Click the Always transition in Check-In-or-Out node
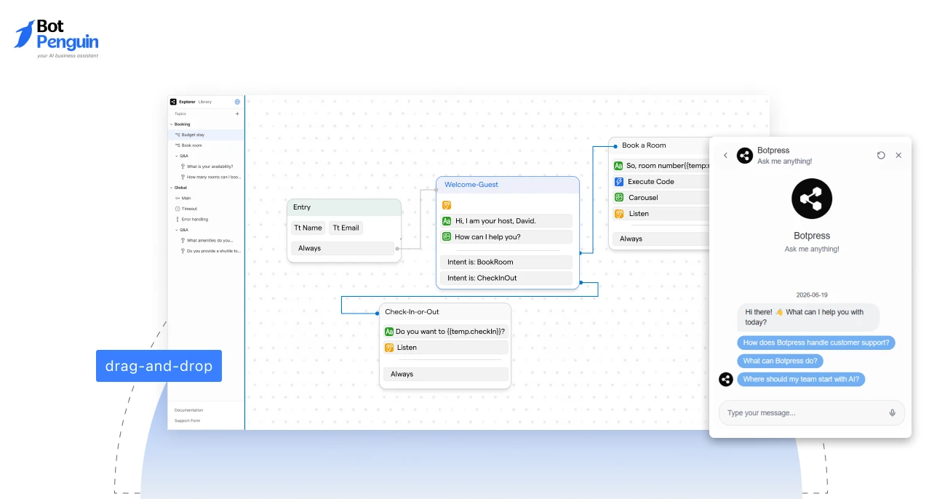Viewport: 937px width, 499px height. (x=446, y=374)
